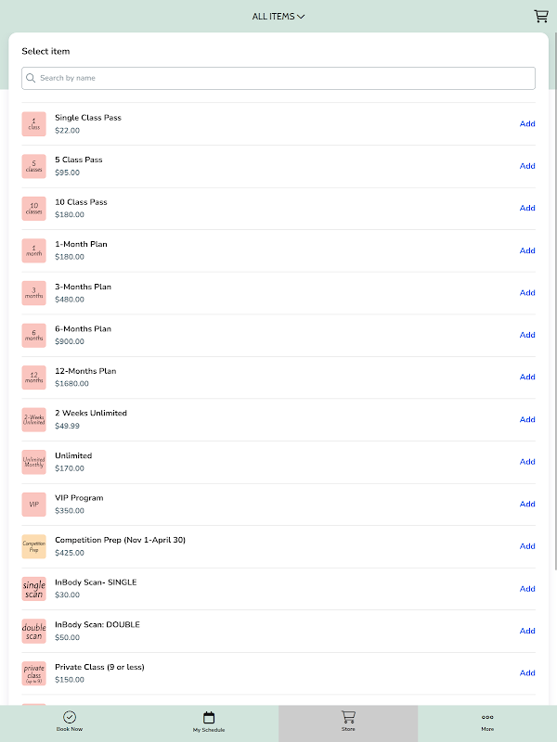Tap the single scan item icon
The height and width of the screenshot is (742, 557).
click(33, 589)
